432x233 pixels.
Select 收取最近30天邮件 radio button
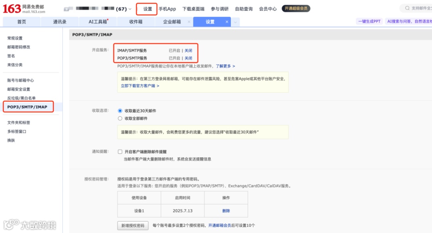tap(120, 110)
